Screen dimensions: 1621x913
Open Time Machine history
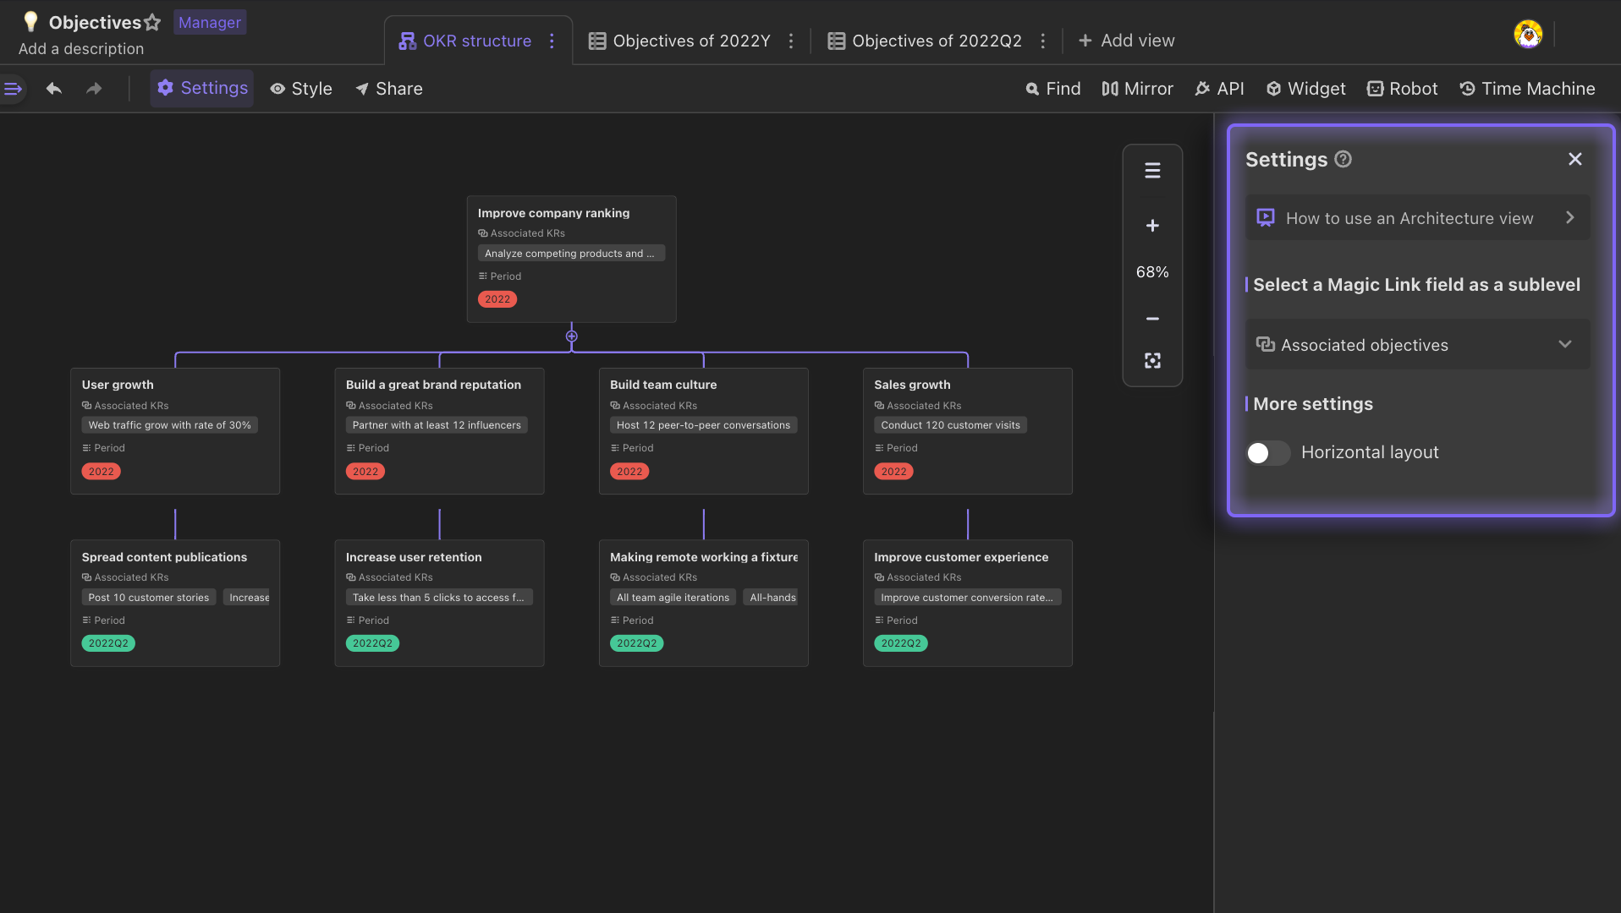click(1527, 89)
